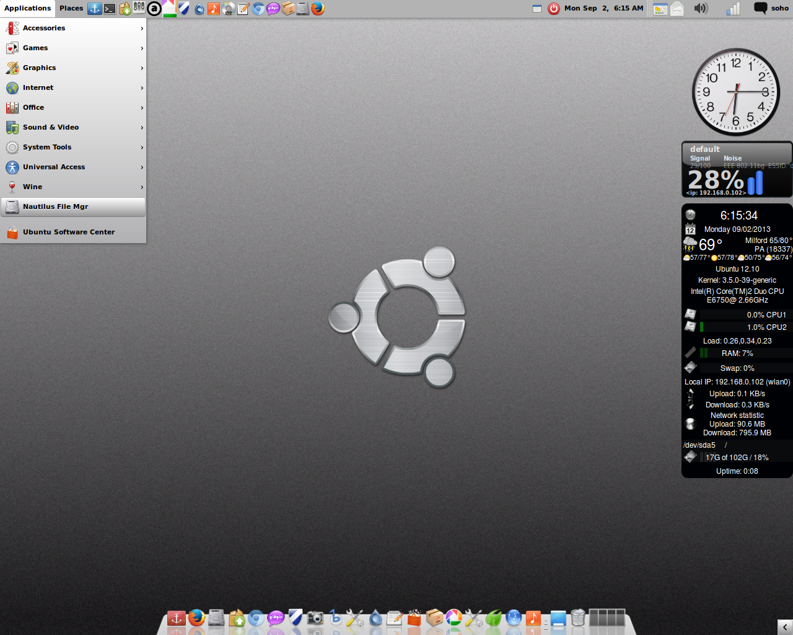This screenshot has width=793, height=635.
Task: Open the orange music note app in the top panel
Action: click(x=214, y=9)
